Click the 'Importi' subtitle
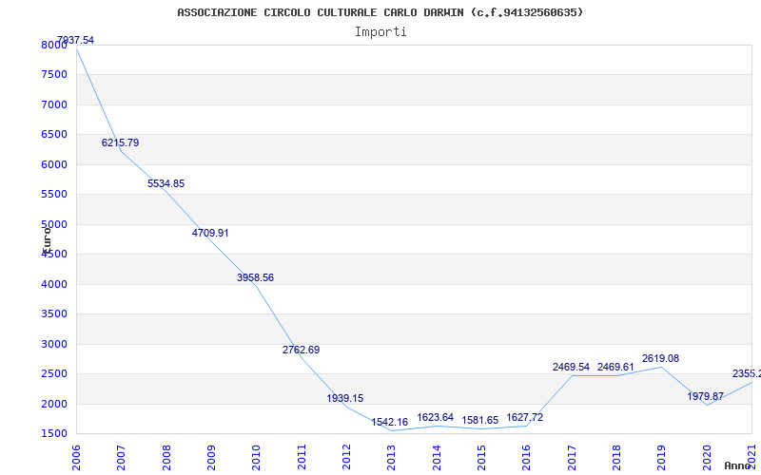 pos(380,32)
